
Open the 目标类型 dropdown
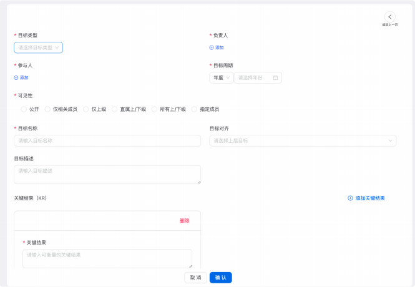[x=38, y=47]
